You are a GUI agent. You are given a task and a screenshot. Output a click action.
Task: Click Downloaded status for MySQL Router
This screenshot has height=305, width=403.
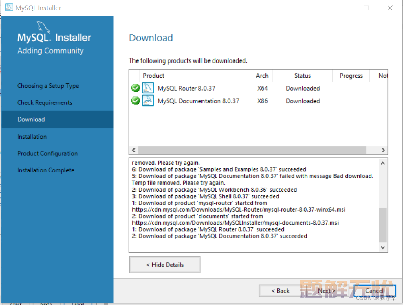point(303,88)
